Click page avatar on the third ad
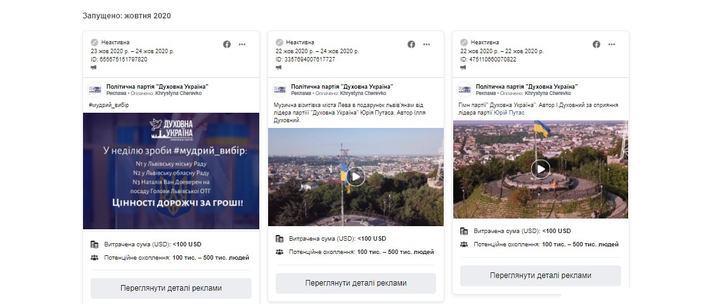 pyautogui.click(x=465, y=90)
